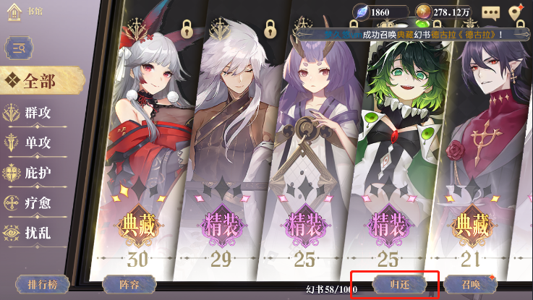The height and width of the screenshot is (300, 533).
Task: Open the 排行榜 ranking button
Action: point(43,284)
